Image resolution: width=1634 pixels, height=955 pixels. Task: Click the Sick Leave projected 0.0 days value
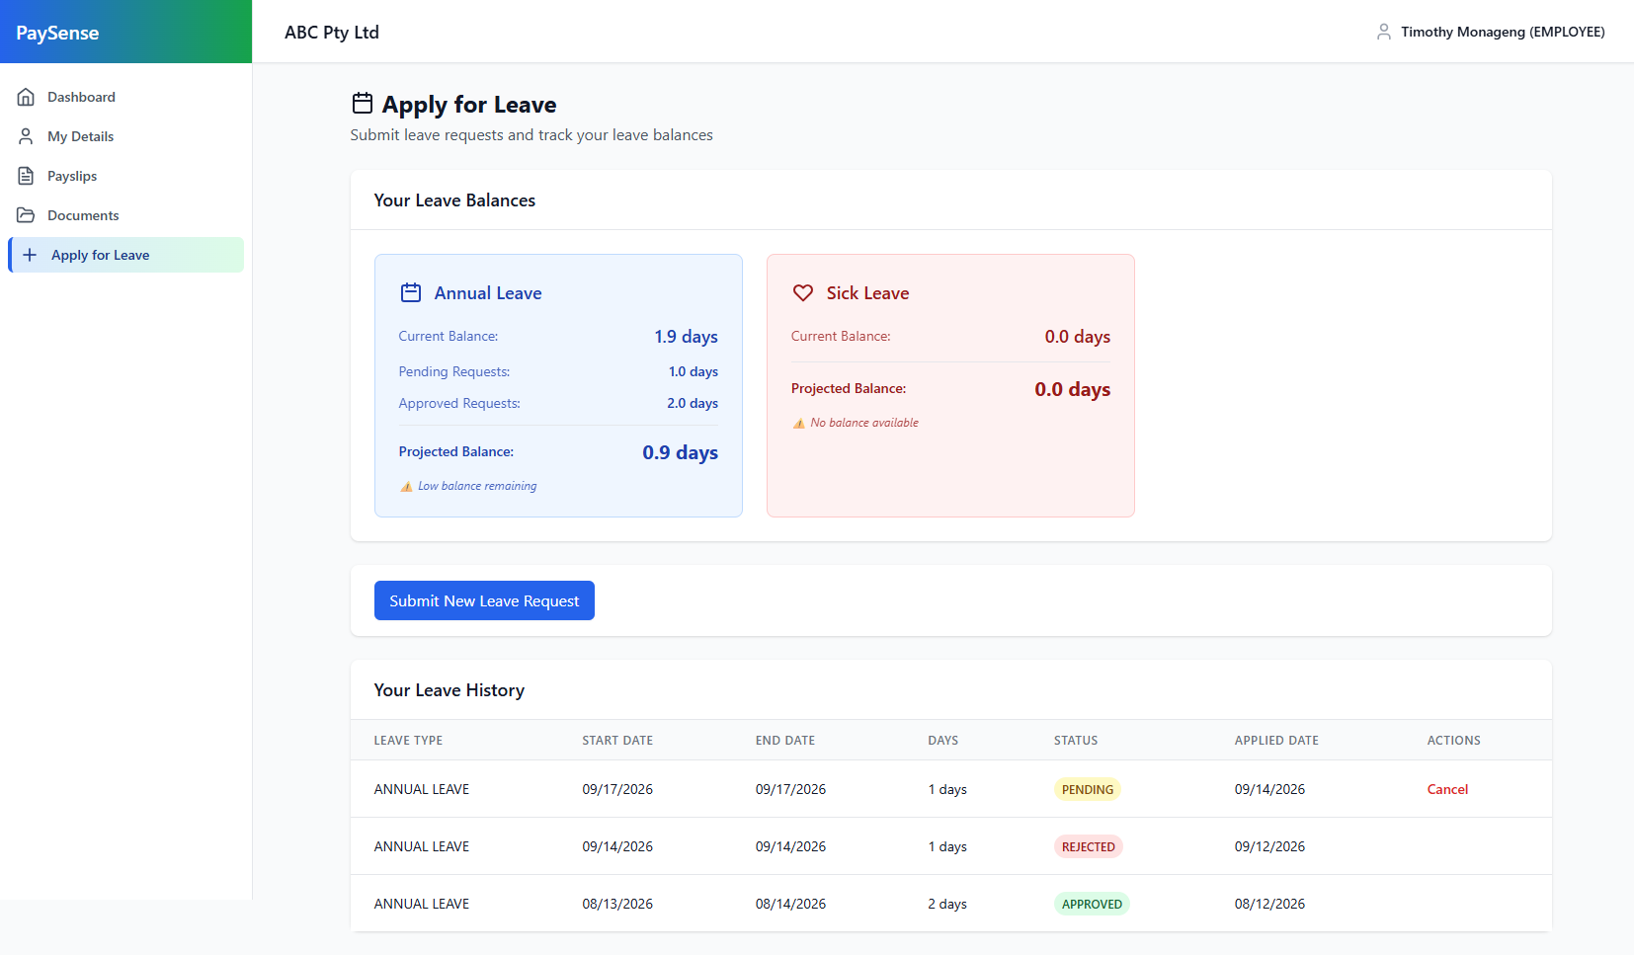pos(1072,389)
